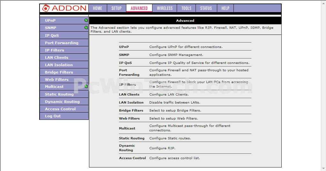
Task: Select Multicast in the sidebar
Action: [x=64, y=87]
